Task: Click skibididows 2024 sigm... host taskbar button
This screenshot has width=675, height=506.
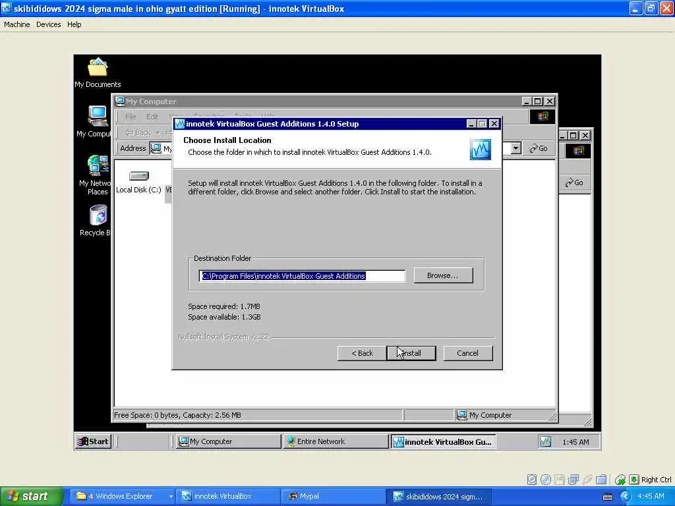Action: 438,497
